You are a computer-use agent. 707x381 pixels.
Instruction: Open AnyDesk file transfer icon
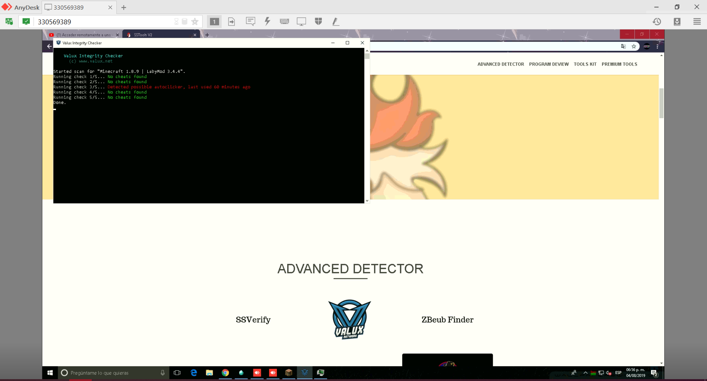(x=231, y=21)
